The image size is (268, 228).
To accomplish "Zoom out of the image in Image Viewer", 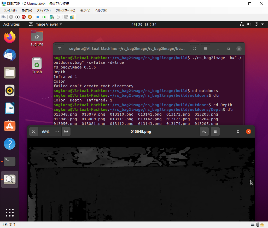I will point(33,132).
